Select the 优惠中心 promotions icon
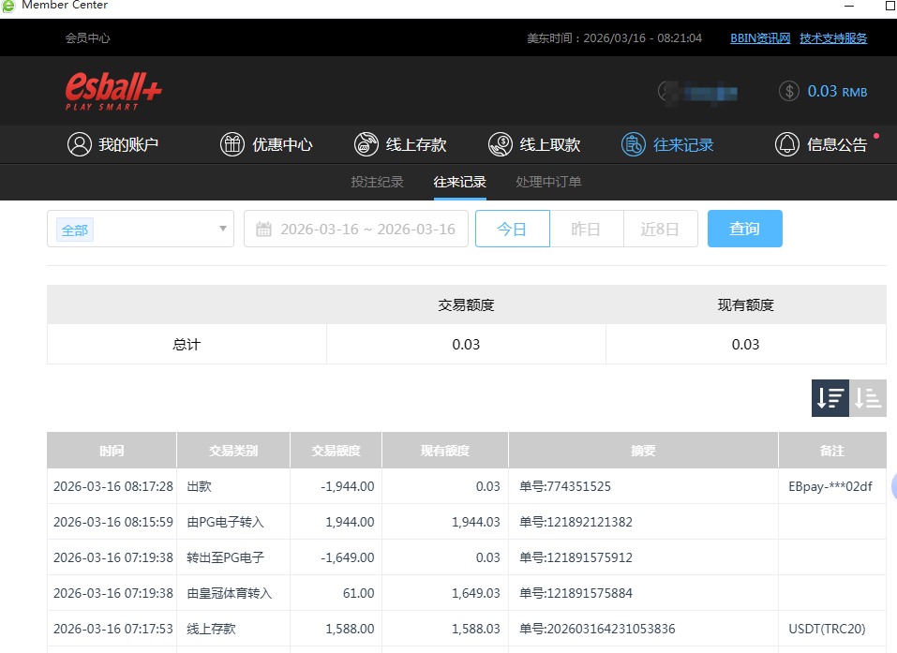Screen dimensions: 897x653 point(231,144)
